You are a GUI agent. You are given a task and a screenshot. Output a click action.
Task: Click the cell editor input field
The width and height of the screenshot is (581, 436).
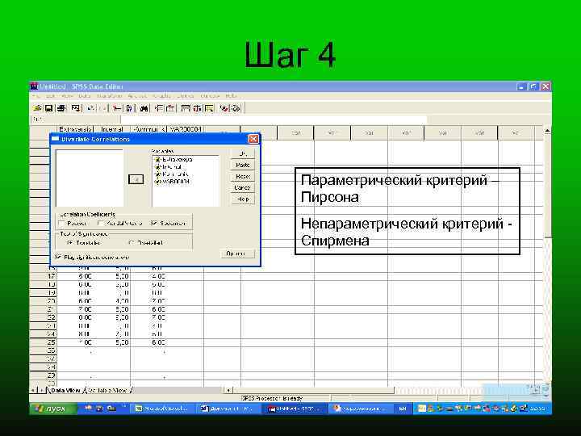tap(274, 119)
